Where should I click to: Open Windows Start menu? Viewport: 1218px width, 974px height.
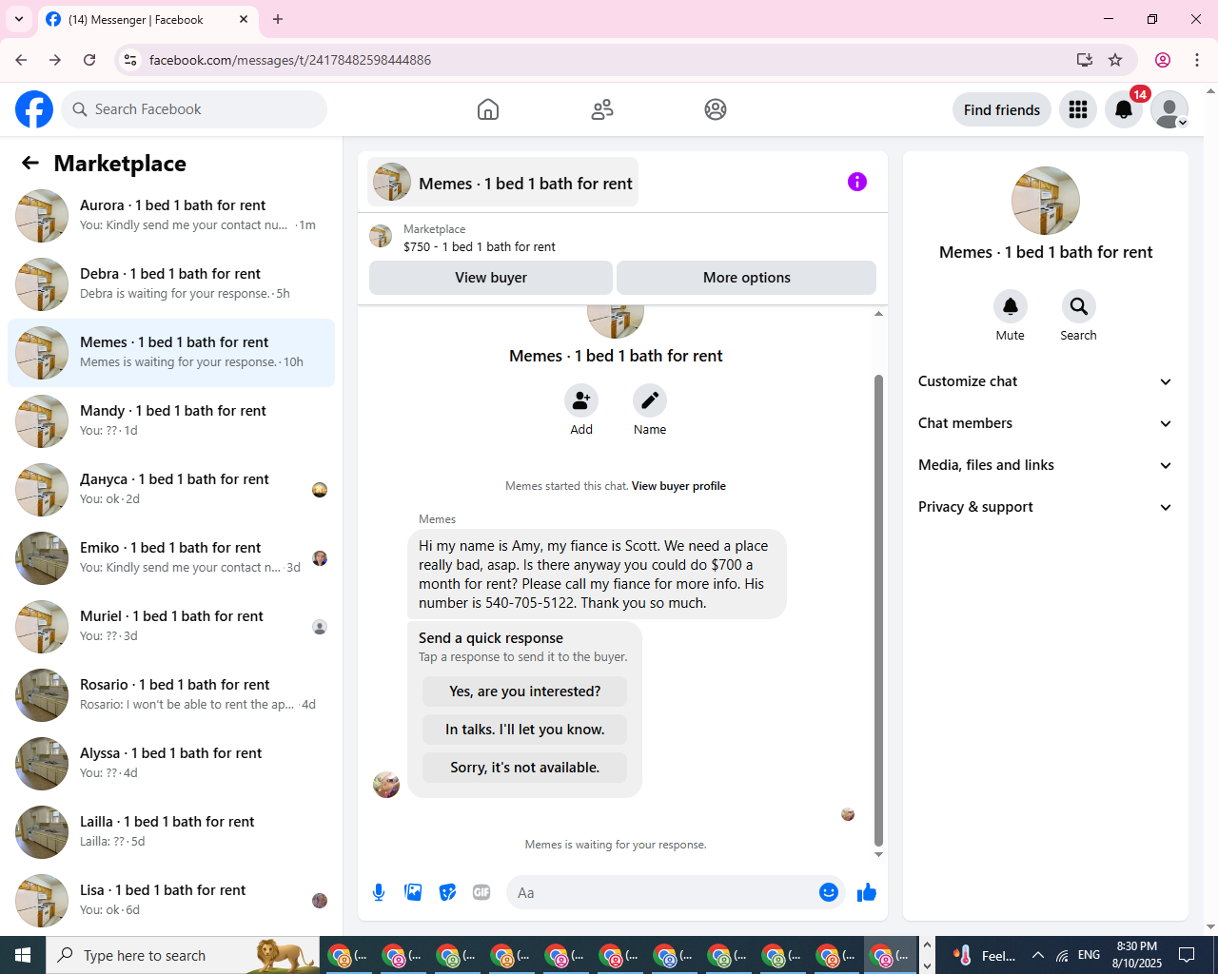click(x=23, y=955)
